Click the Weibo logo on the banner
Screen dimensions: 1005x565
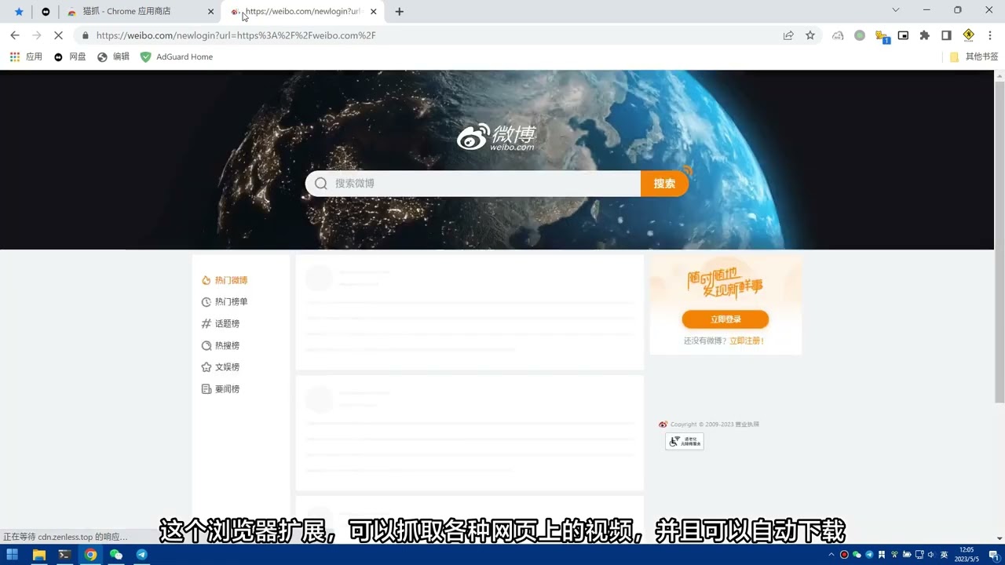point(496,137)
